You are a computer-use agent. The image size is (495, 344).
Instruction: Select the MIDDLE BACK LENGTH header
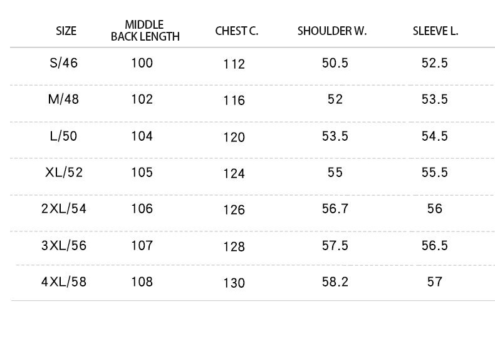[x=145, y=31]
